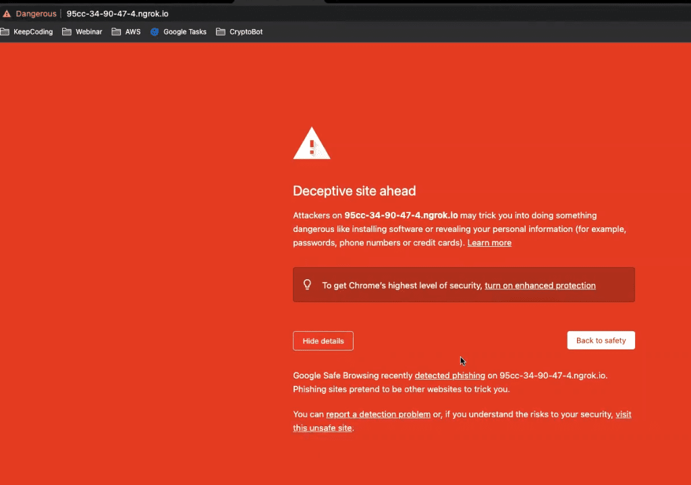Click the Back to safety button

pyautogui.click(x=601, y=340)
